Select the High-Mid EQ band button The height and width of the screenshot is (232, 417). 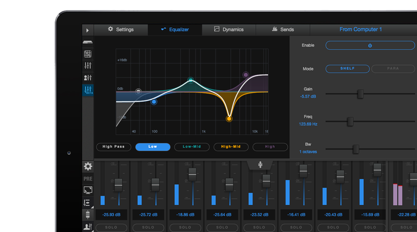[x=231, y=147]
